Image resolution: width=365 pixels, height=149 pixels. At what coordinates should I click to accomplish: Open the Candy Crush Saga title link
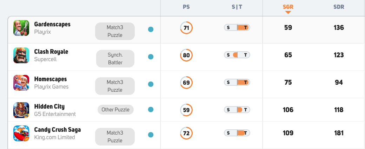(58, 130)
